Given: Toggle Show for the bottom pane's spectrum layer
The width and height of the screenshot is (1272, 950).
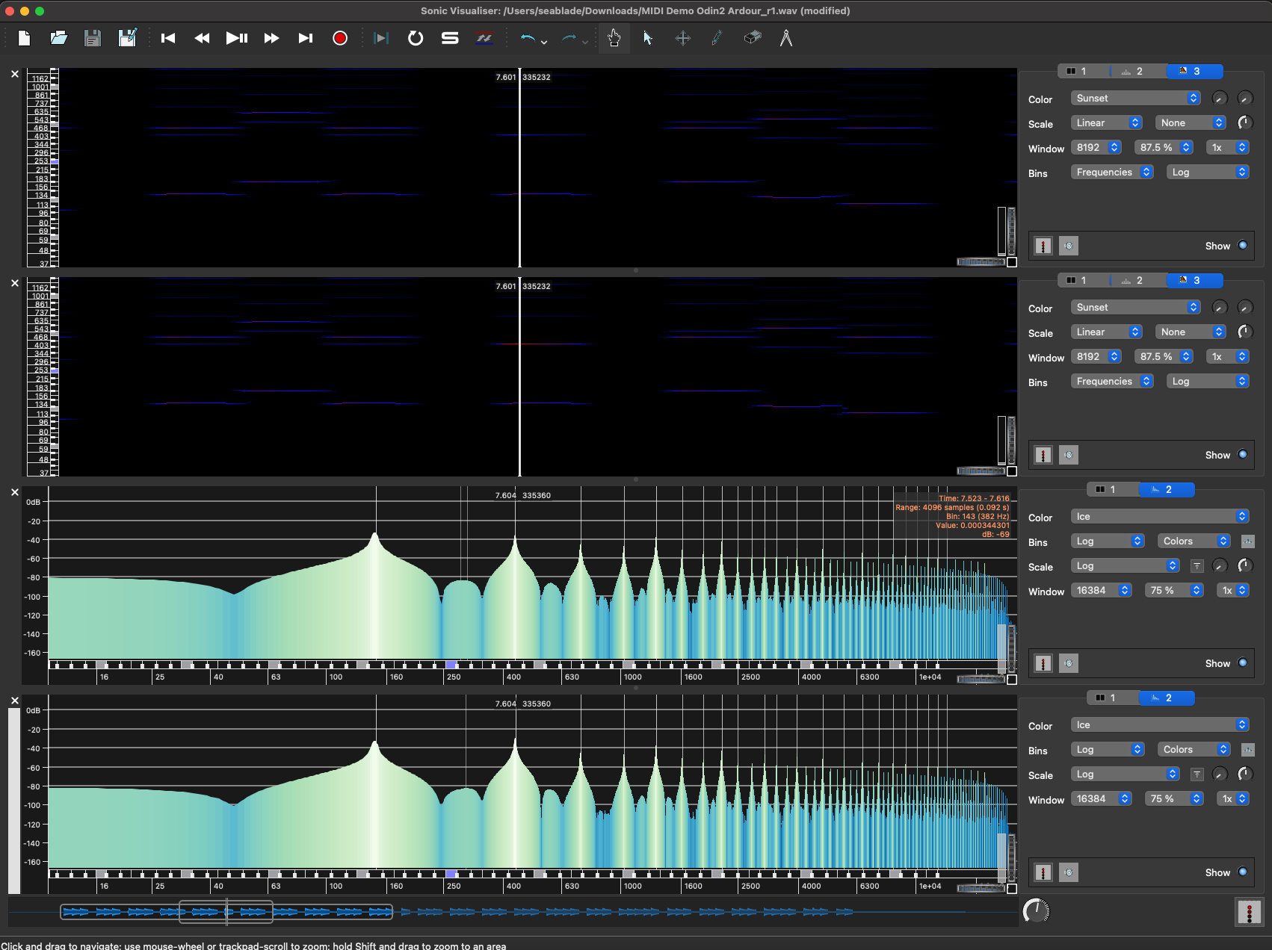Looking at the screenshot, I should click(1243, 872).
